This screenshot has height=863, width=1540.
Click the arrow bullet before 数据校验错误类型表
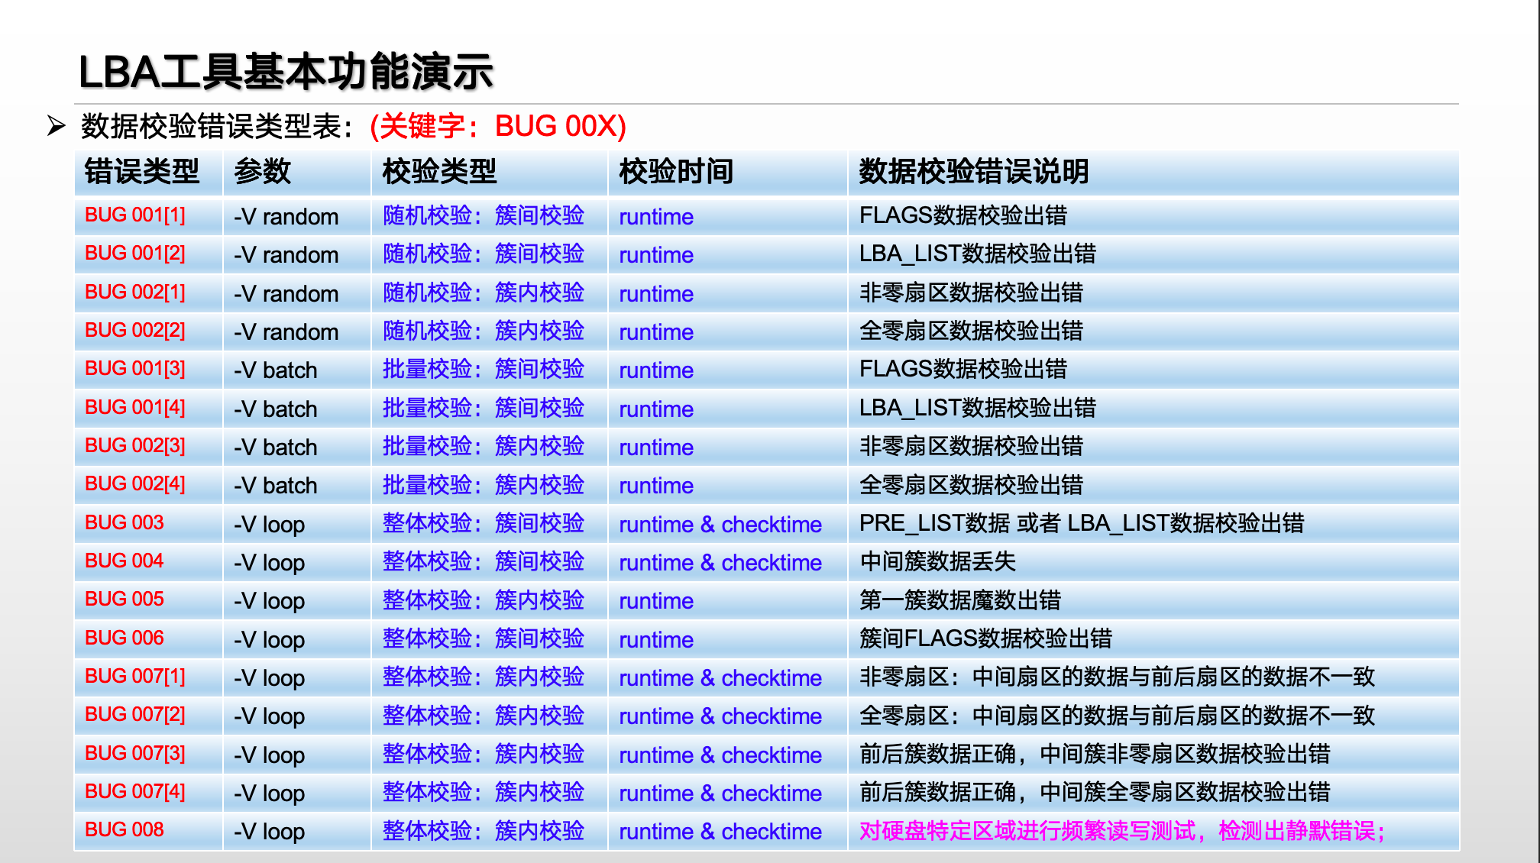[x=56, y=125]
